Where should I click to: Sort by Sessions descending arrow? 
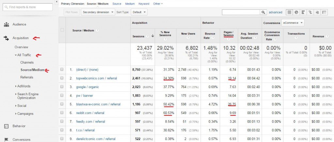tap(153, 36)
